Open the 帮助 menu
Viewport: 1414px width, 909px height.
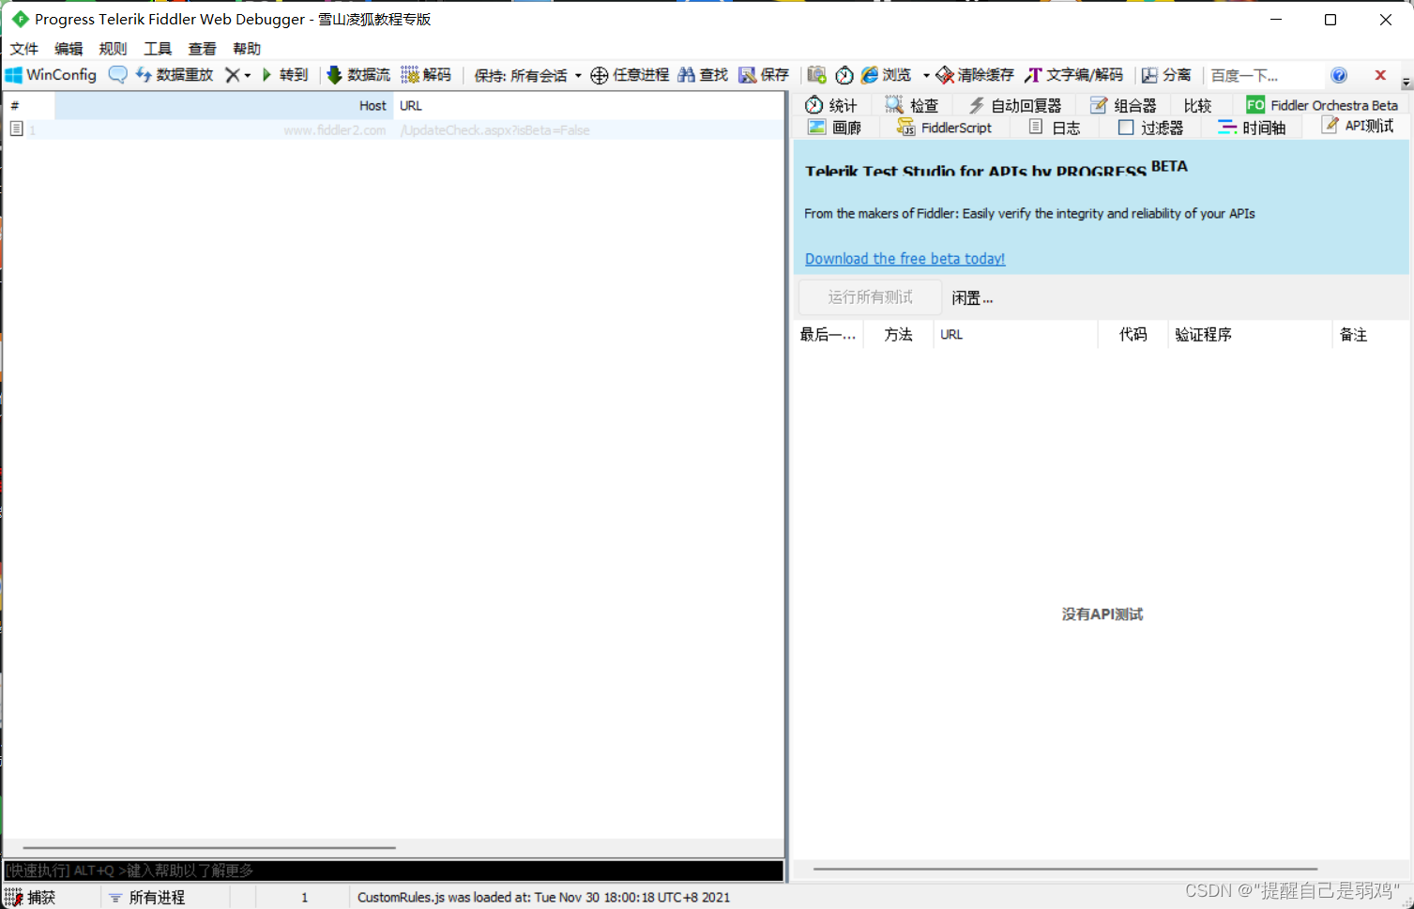(247, 49)
